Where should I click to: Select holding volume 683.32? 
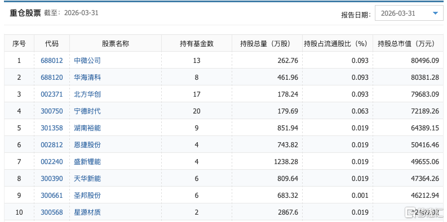(288, 196)
